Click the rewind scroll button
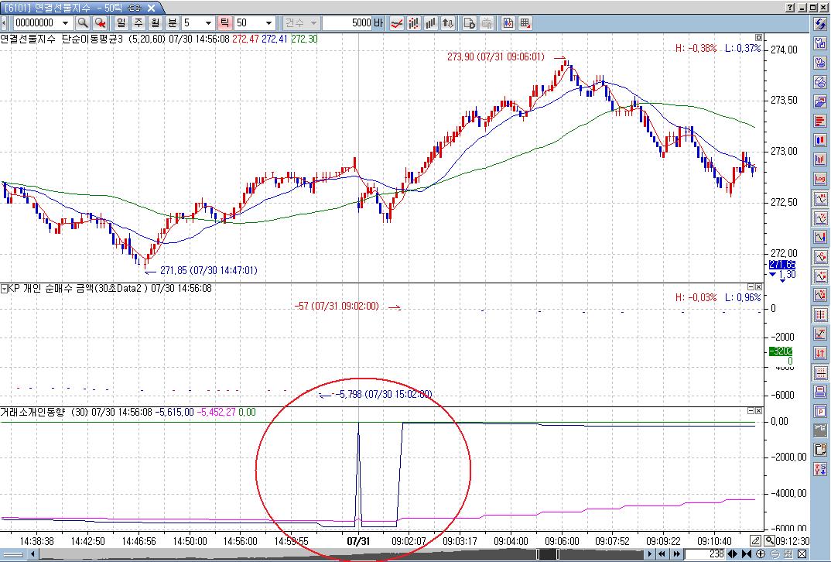This screenshot has width=831, height=562. click(662, 554)
